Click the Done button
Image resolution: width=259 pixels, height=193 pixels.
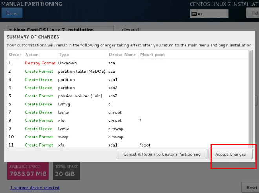12,13
